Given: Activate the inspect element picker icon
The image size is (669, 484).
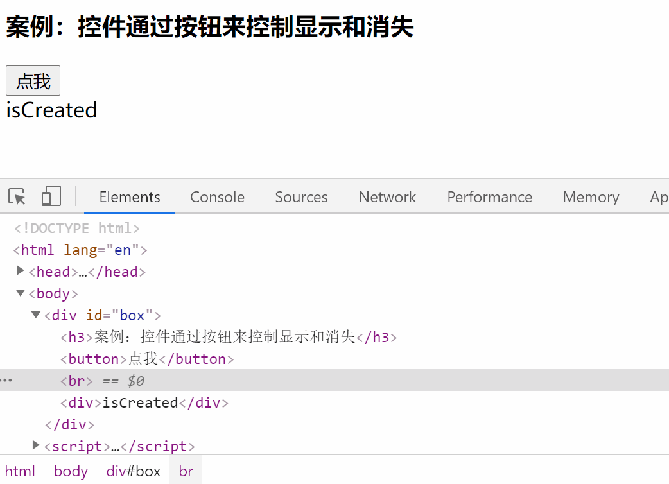Looking at the screenshot, I should [17, 197].
